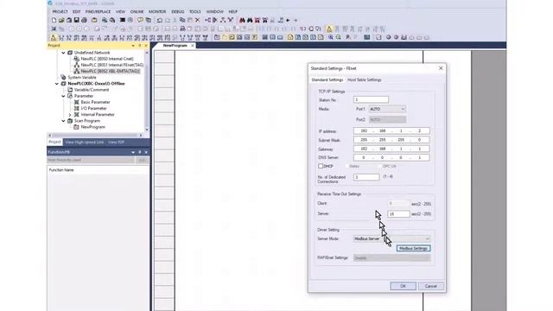
Task: Click the Delete X toolbar icon
Action: [198, 21]
